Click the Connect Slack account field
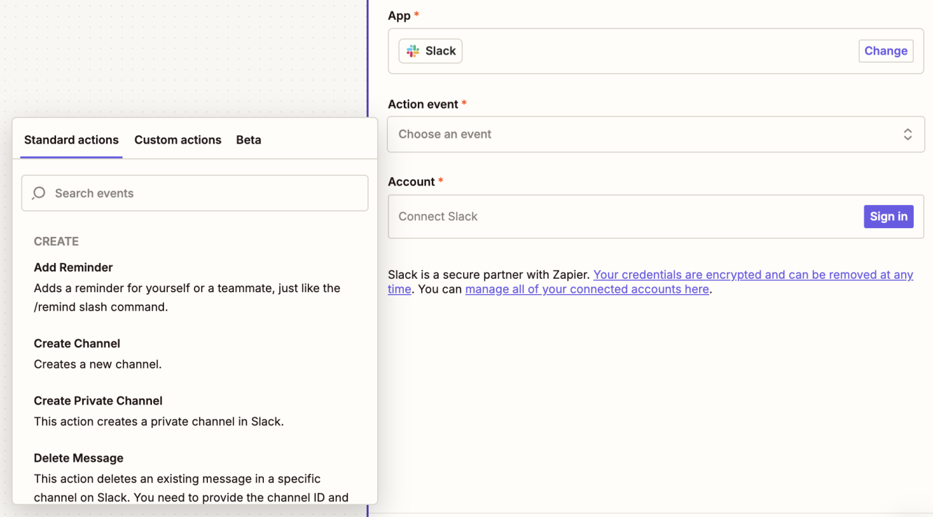The width and height of the screenshot is (933, 517). [x=656, y=216]
